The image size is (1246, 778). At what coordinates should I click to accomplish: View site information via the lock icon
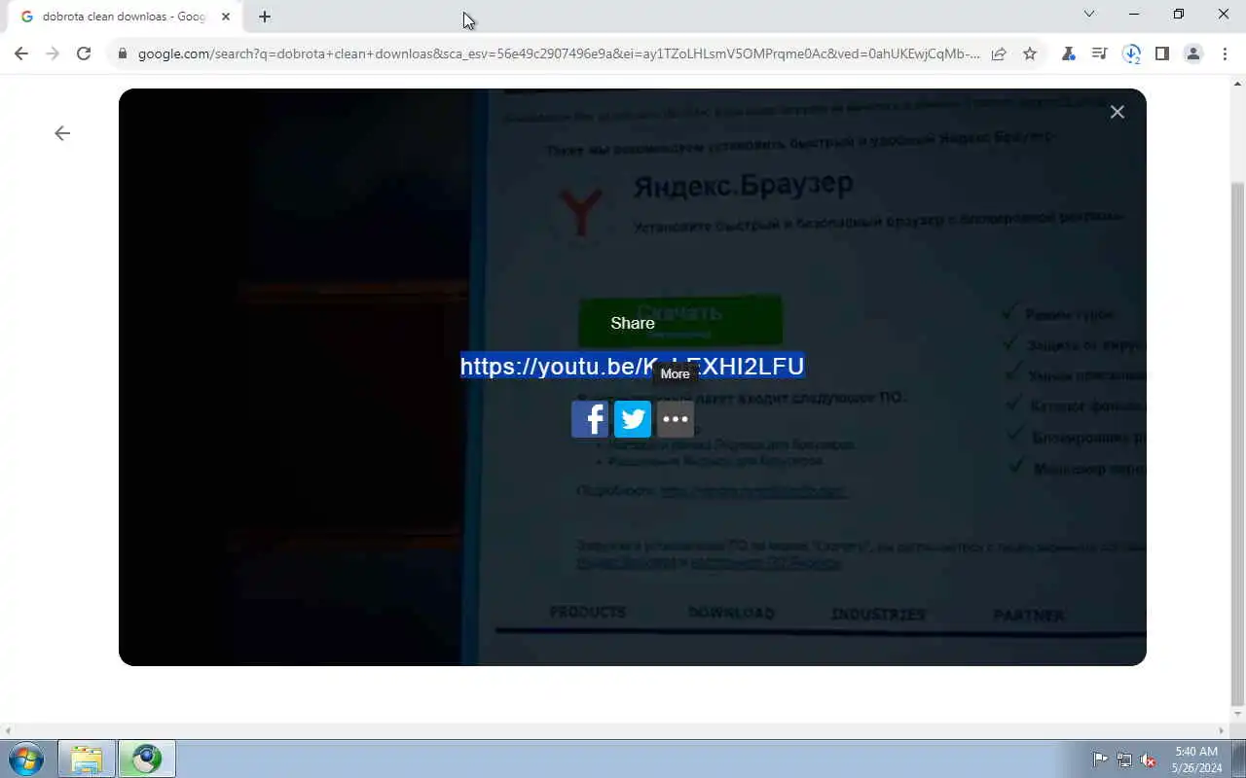(x=123, y=53)
